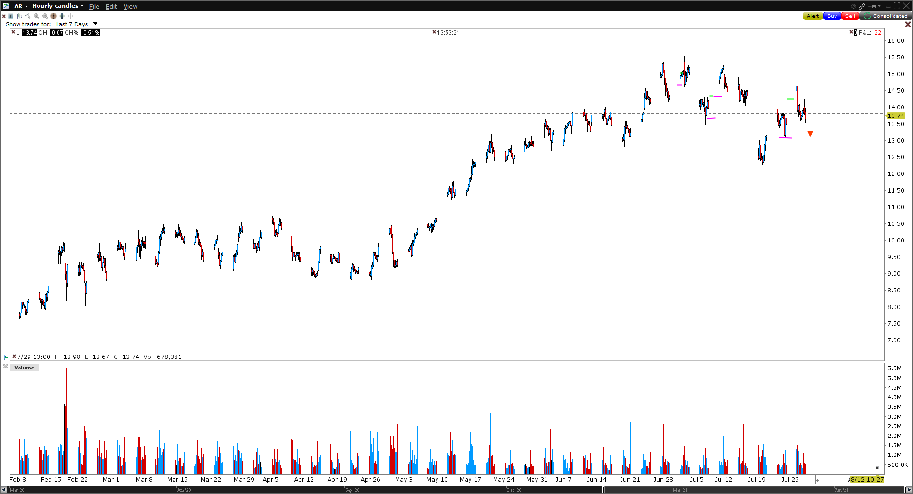Viewport: 913px width, 494px height.
Task: Open the Hourly candles interval dropdown
Action: [x=58, y=6]
